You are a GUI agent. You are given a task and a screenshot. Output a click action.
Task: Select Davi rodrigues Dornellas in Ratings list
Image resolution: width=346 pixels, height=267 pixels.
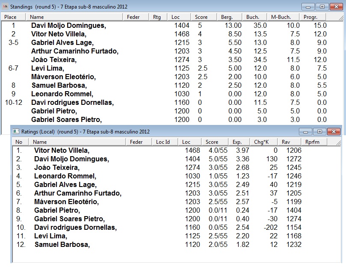(x=75, y=228)
